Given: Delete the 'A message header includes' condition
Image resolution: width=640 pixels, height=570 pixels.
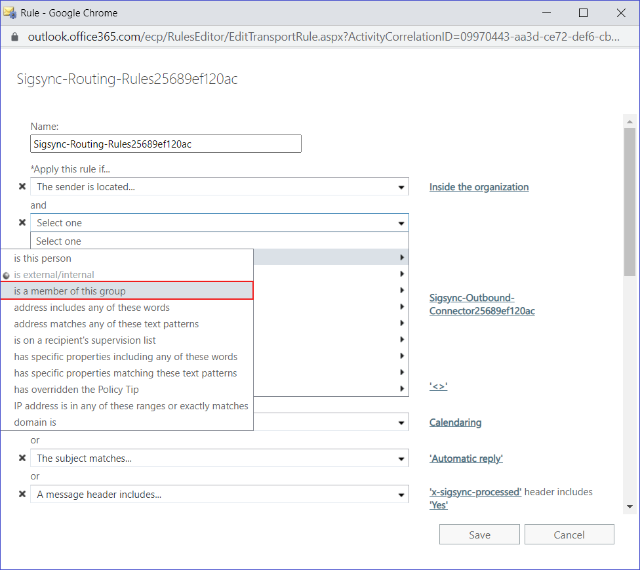Looking at the screenshot, I should click(22, 495).
